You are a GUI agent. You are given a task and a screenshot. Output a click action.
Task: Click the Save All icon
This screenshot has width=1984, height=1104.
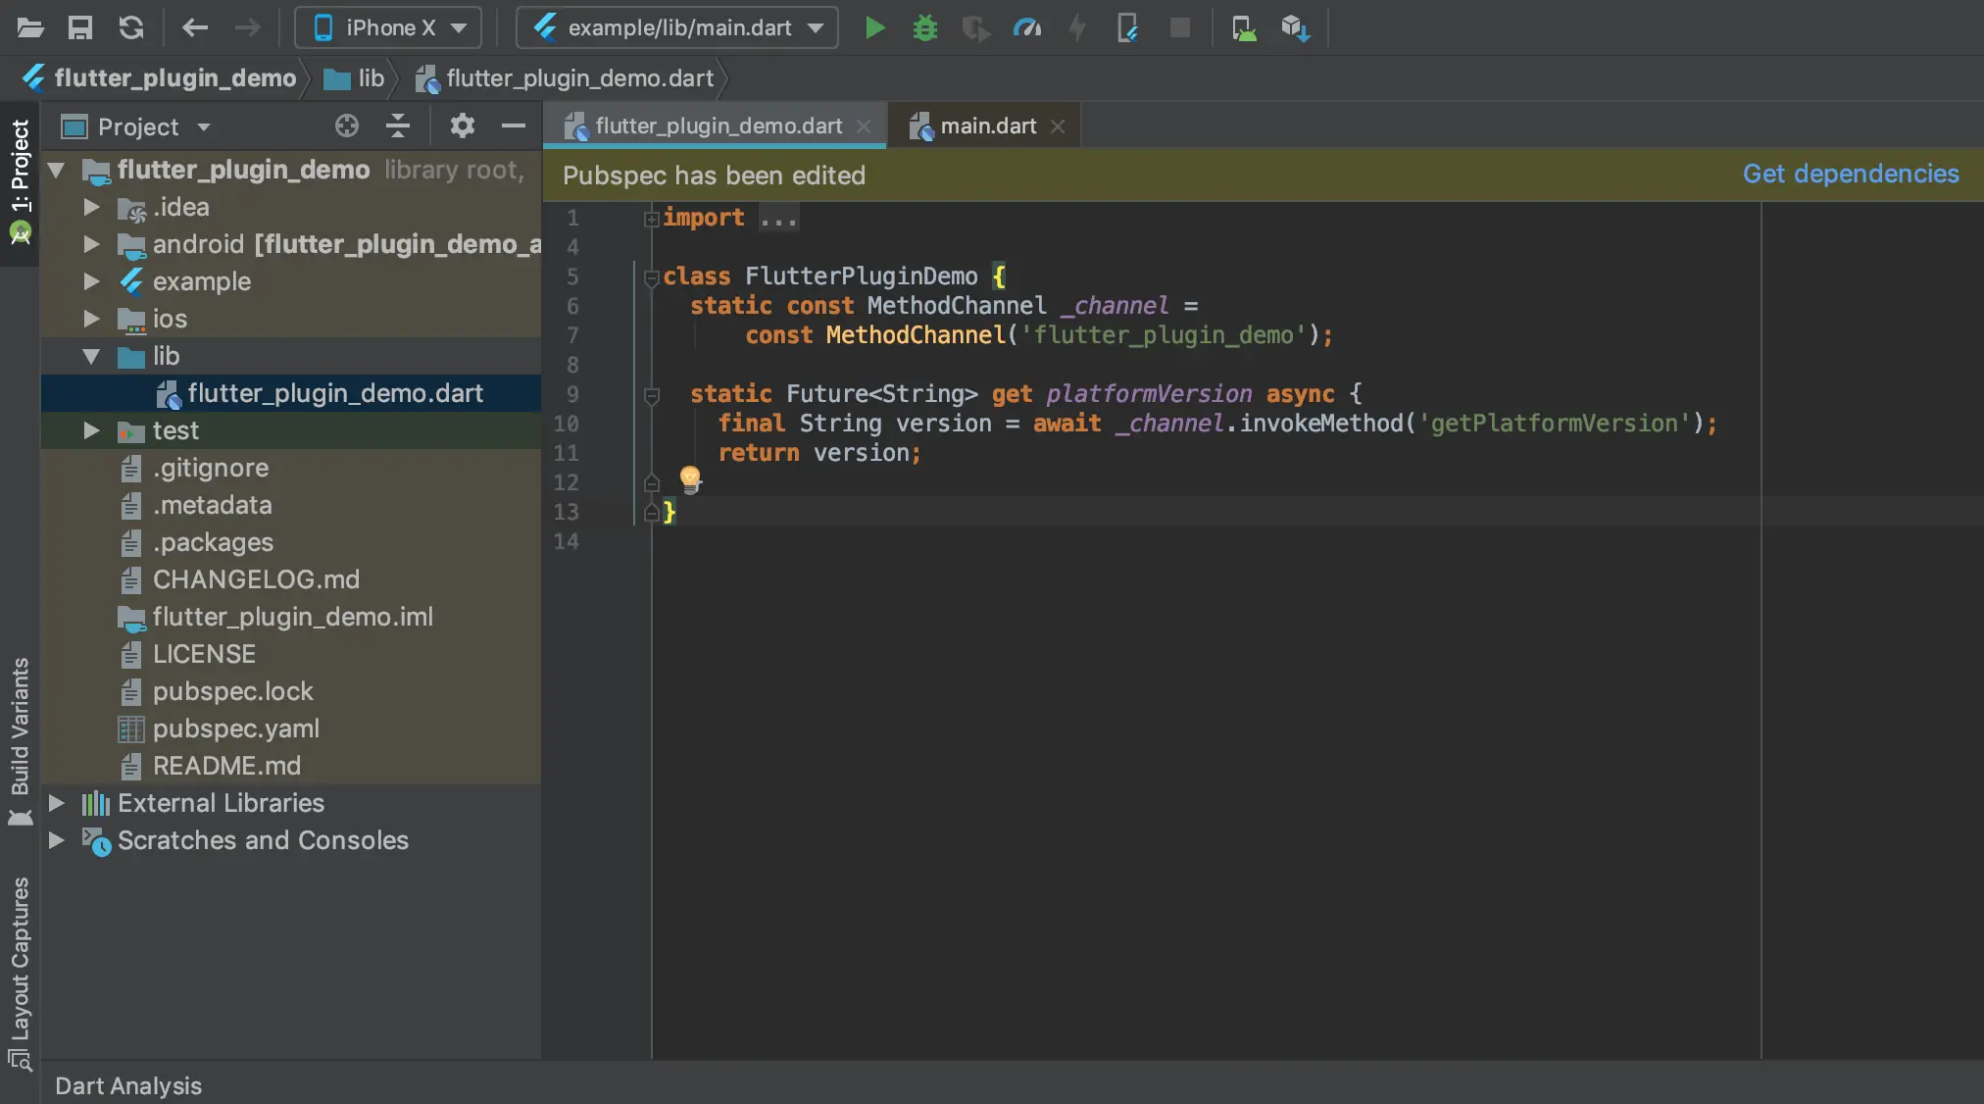79,27
